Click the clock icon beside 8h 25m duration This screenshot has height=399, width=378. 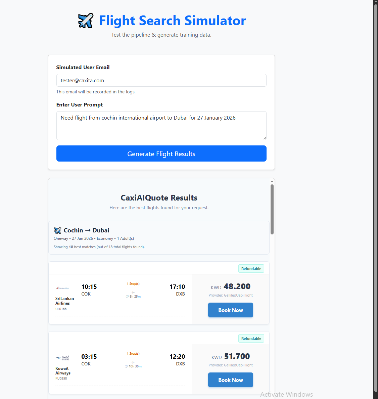(127, 297)
